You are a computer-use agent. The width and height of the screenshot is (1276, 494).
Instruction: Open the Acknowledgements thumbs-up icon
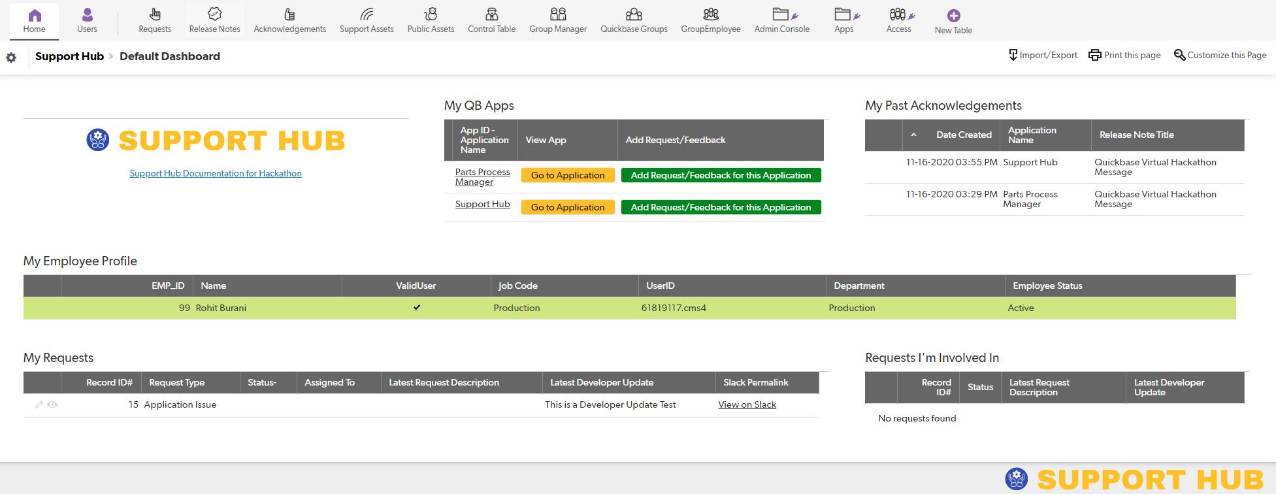click(289, 14)
